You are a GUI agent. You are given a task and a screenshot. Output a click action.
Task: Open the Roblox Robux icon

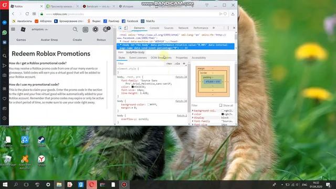click(96, 29)
